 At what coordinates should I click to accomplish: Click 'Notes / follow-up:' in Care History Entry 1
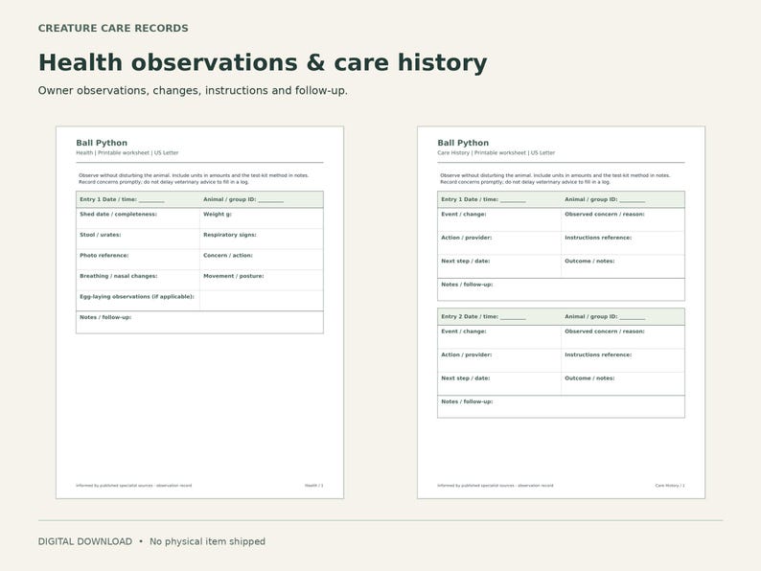coord(561,289)
